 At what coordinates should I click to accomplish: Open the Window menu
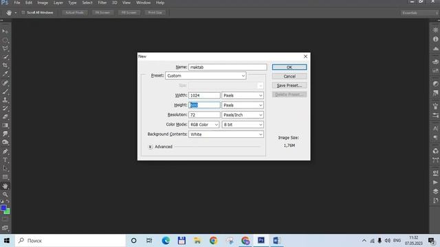point(143,3)
